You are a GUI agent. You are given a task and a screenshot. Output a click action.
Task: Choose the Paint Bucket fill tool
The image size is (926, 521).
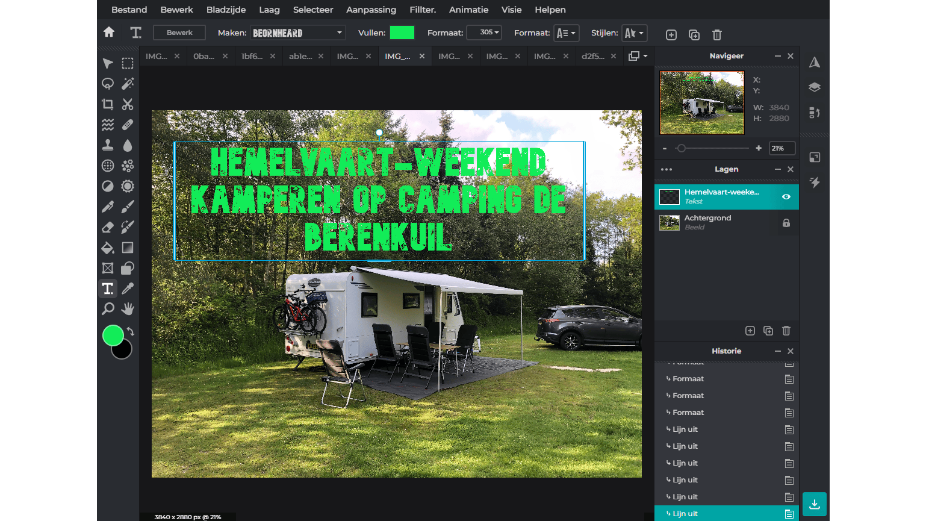(108, 248)
